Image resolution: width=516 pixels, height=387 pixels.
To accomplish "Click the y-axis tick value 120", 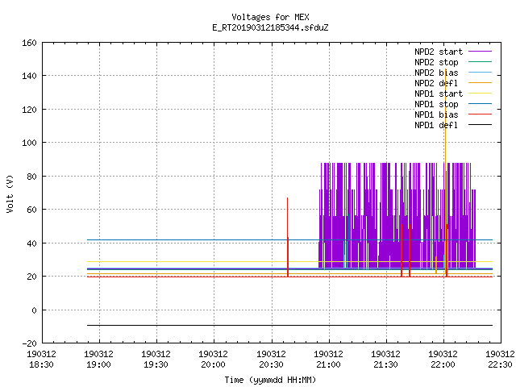I will (29, 110).
